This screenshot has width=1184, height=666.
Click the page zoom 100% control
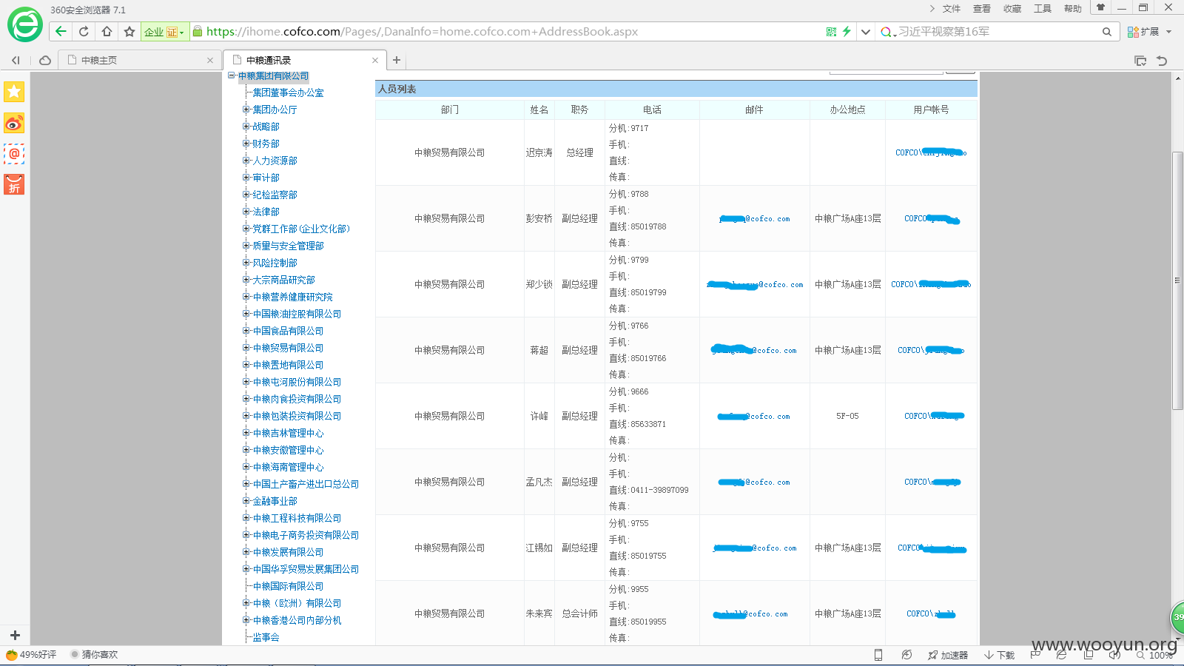click(x=1155, y=655)
